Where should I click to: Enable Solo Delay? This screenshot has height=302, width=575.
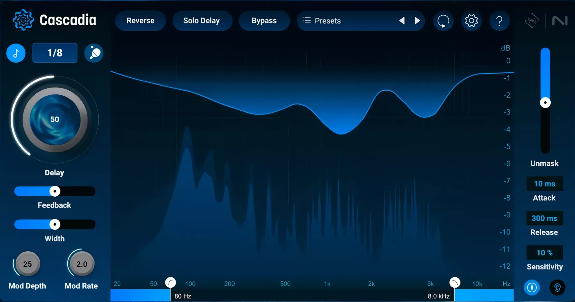click(201, 21)
